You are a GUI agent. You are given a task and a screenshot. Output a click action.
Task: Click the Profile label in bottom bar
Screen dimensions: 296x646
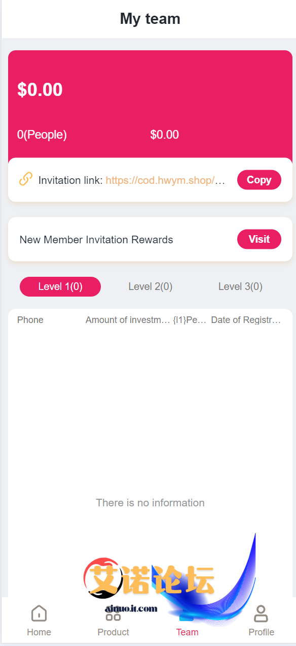click(x=261, y=632)
